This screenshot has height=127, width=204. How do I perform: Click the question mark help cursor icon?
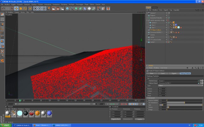[x=99, y=9]
